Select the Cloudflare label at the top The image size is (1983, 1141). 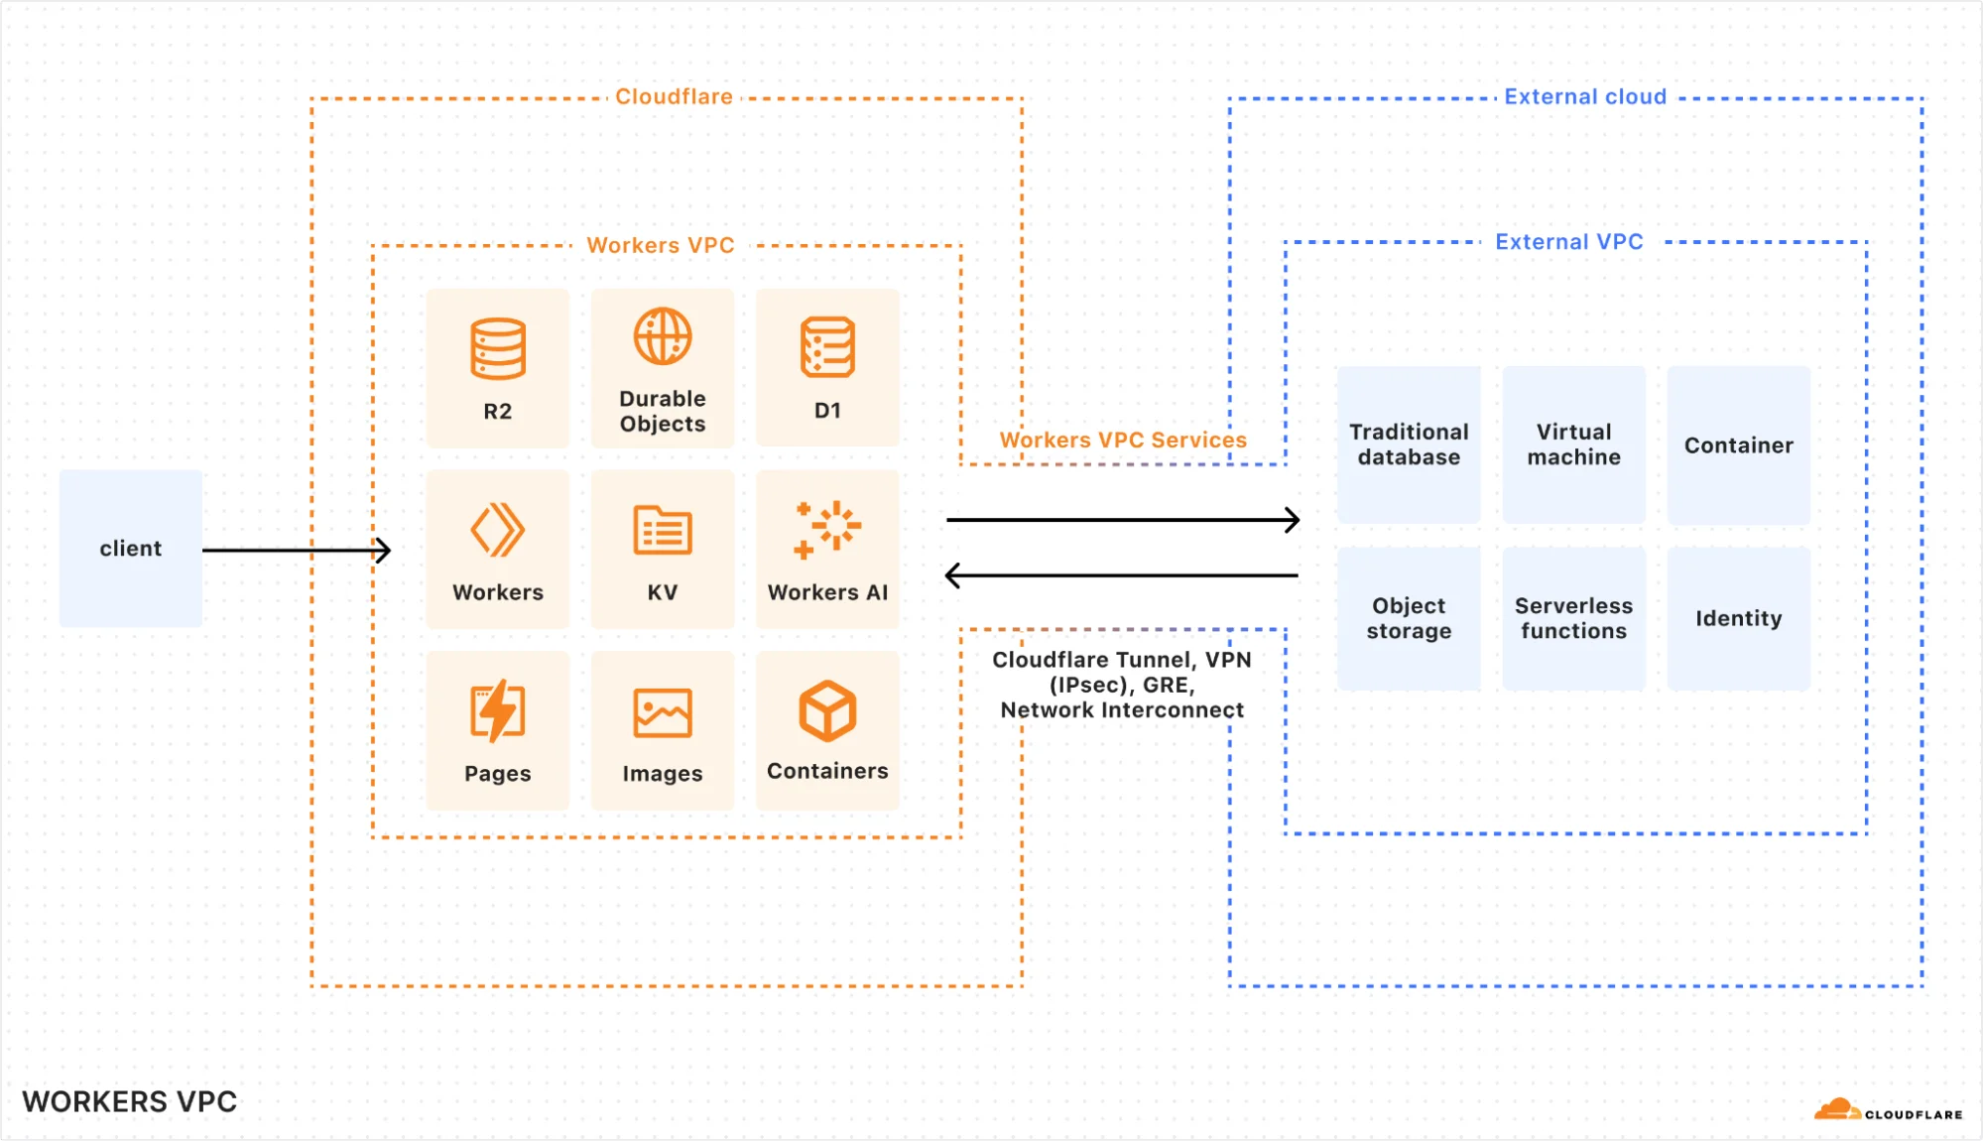pyautogui.click(x=674, y=96)
